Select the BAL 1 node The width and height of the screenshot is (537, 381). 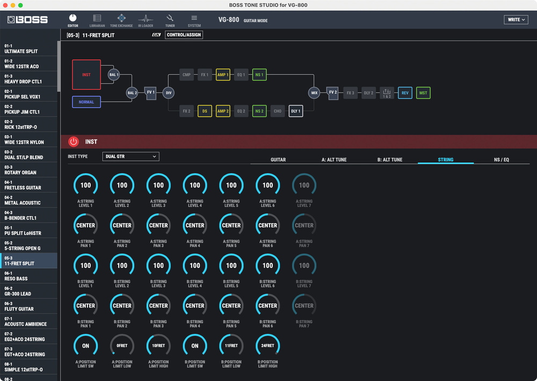point(114,75)
